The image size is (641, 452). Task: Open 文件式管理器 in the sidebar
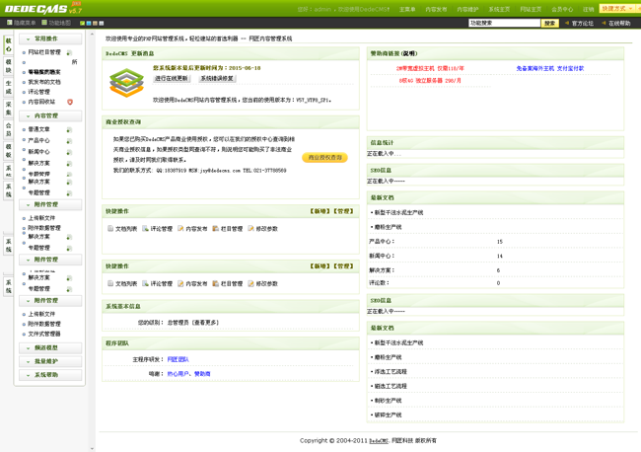click(x=44, y=334)
